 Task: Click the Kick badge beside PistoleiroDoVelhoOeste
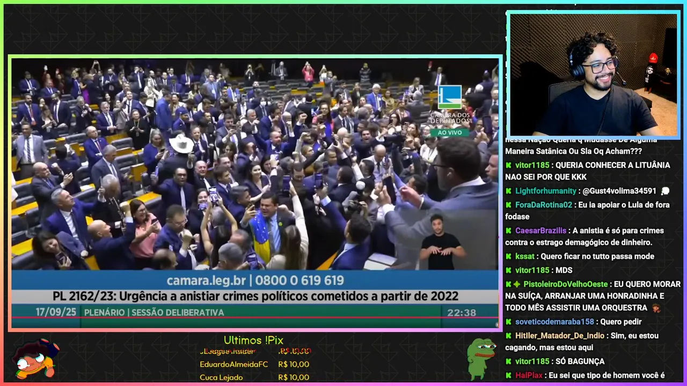coord(508,284)
